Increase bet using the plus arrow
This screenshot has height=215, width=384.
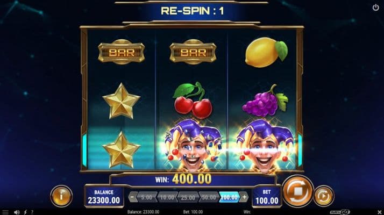(244, 197)
